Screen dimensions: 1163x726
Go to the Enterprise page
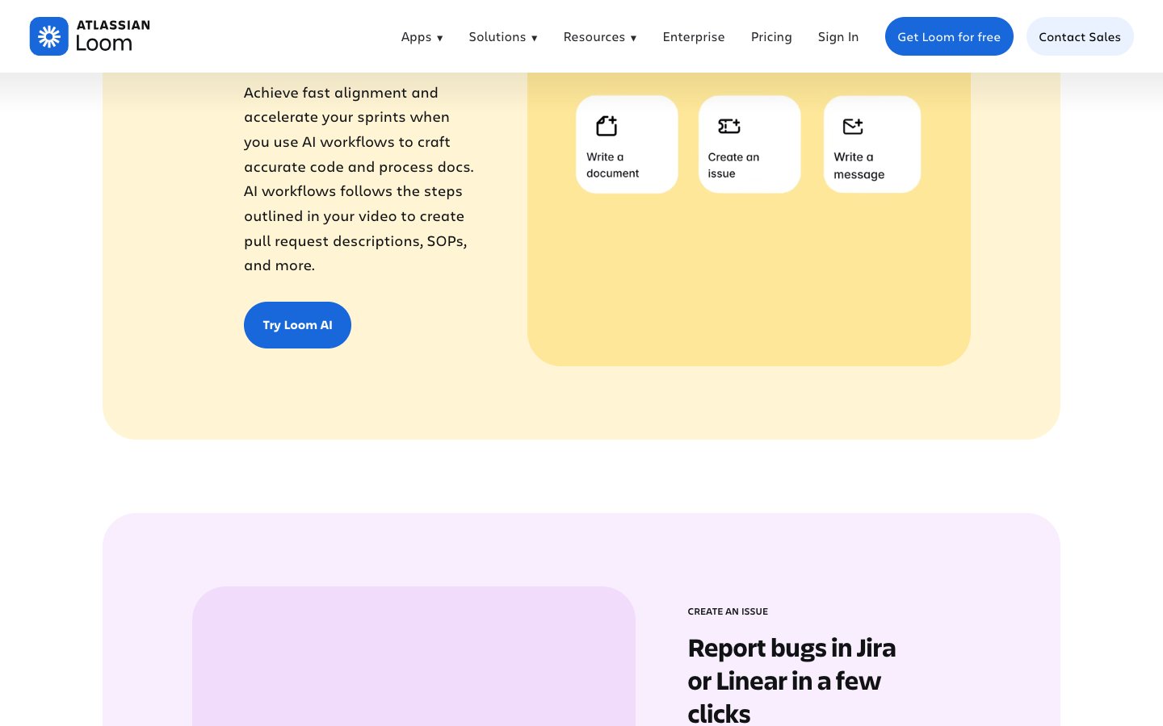coord(693,37)
